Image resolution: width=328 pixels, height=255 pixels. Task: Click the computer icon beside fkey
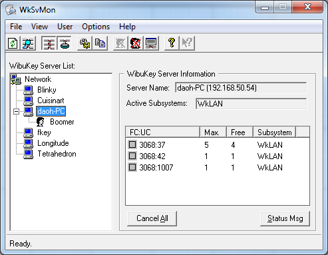pos(29,132)
